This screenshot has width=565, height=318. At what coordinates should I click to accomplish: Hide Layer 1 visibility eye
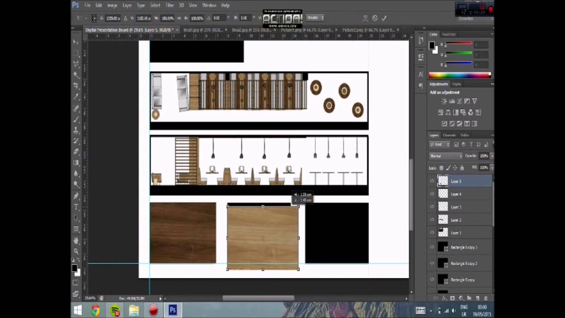pyautogui.click(x=432, y=232)
